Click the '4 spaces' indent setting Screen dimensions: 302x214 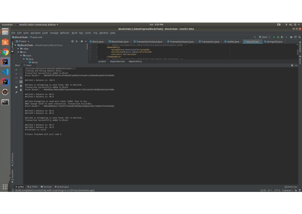[287, 191]
